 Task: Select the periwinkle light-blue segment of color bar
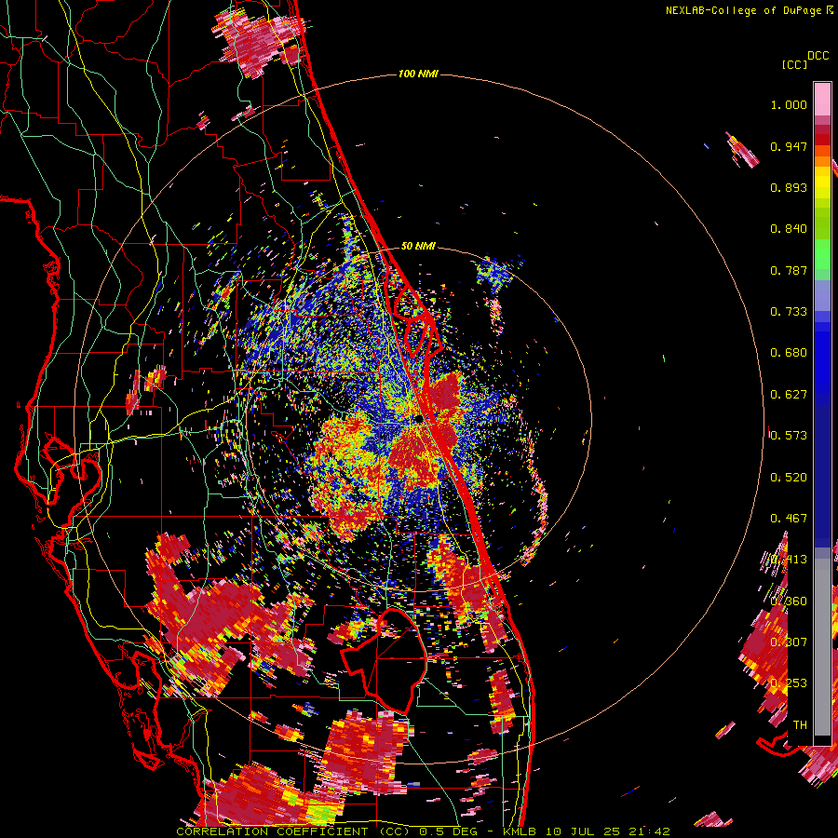[822, 295]
